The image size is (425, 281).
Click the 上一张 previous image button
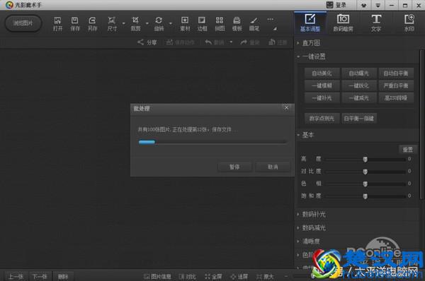click(16, 276)
